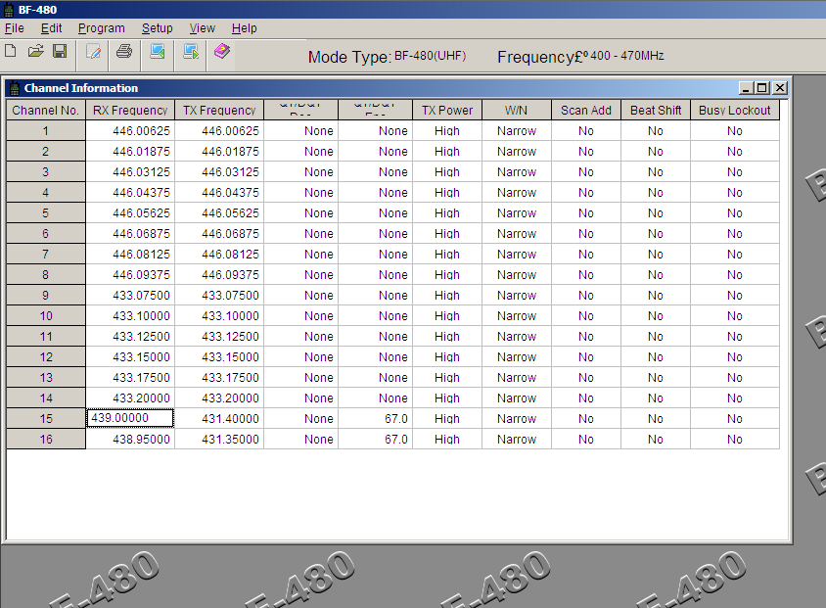Click the TX Power column header
Viewport: 826px width, 608px height.
point(447,110)
